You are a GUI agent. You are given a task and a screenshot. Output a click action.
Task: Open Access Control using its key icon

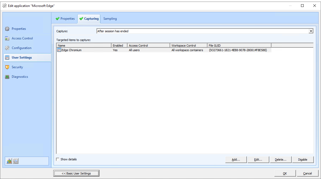[x=7, y=38]
